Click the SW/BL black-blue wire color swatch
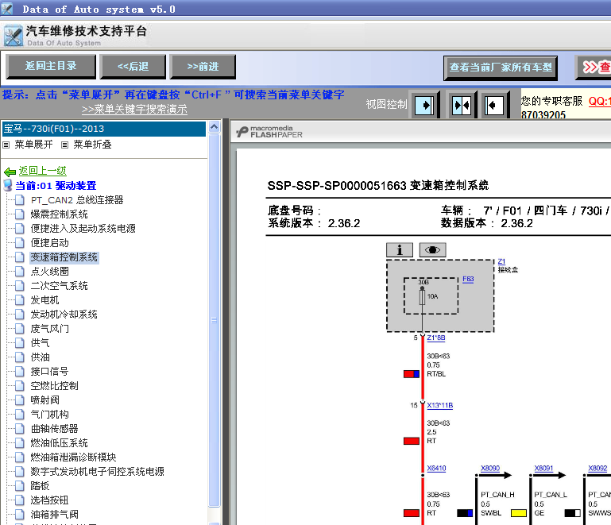The height and width of the screenshot is (525, 611). click(465, 513)
